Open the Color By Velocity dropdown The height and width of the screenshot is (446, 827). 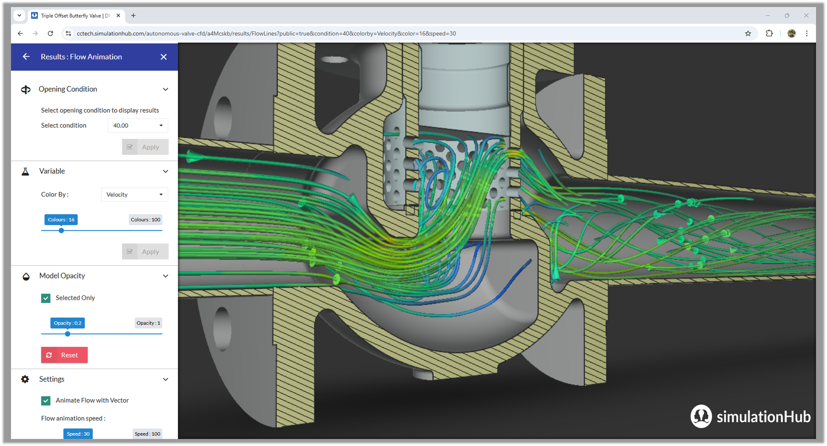[x=135, y=195]
